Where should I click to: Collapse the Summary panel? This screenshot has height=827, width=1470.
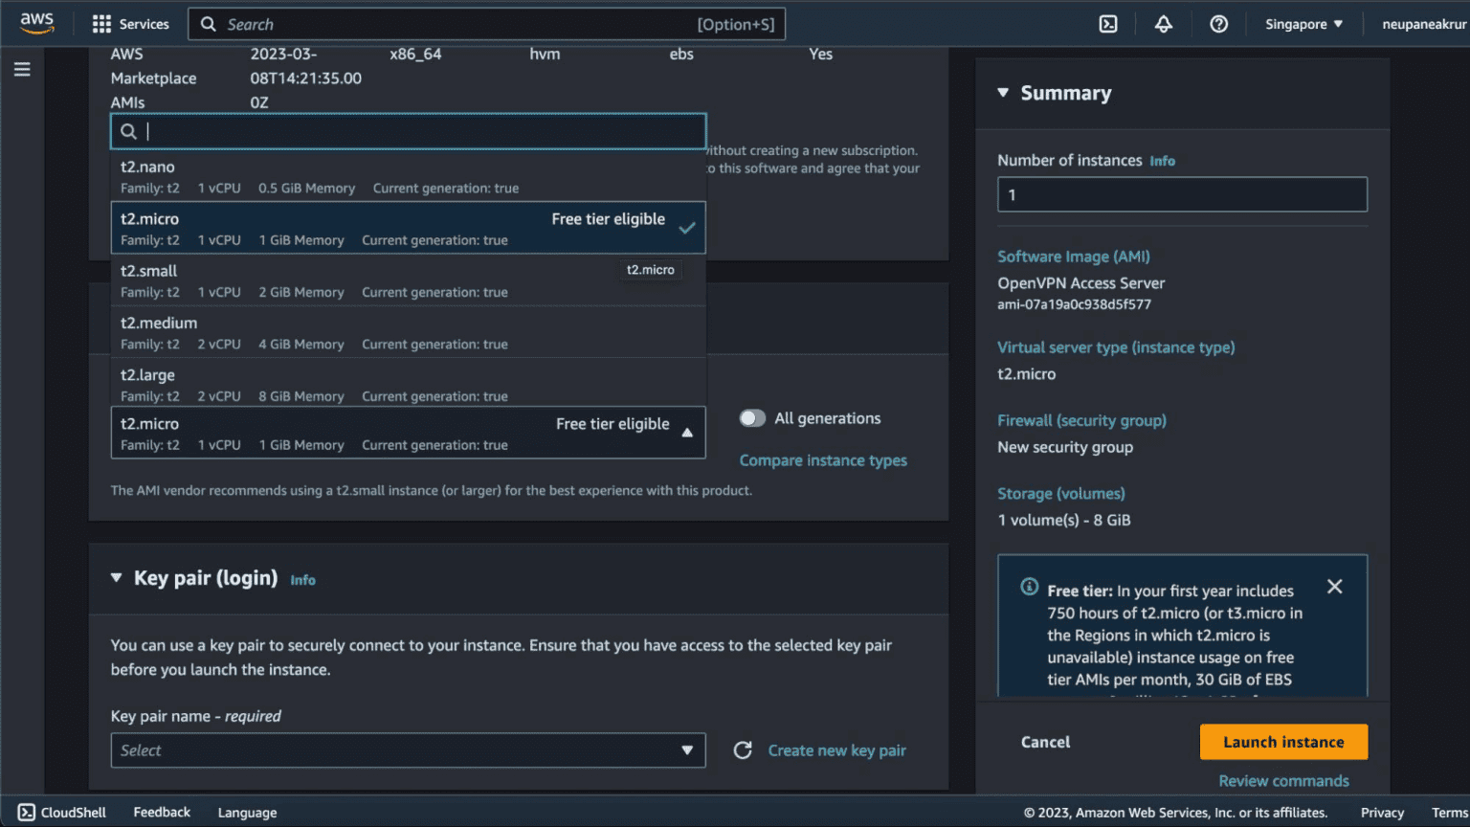click(x=1003, y=93)
